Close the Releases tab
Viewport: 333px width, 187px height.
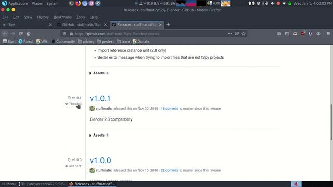(160, 25)
